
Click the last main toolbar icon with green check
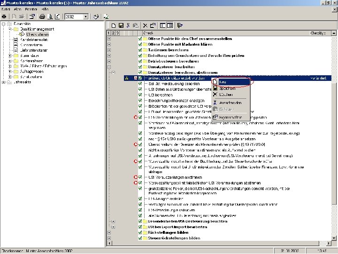(x=106, y=16)
